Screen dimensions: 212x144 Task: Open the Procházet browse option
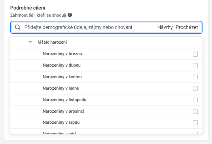tap(187, 27)
